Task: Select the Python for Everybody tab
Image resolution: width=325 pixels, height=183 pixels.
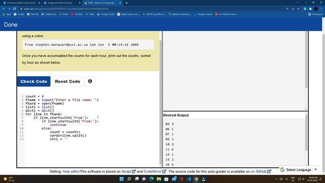Action: [x=101, y=3]
